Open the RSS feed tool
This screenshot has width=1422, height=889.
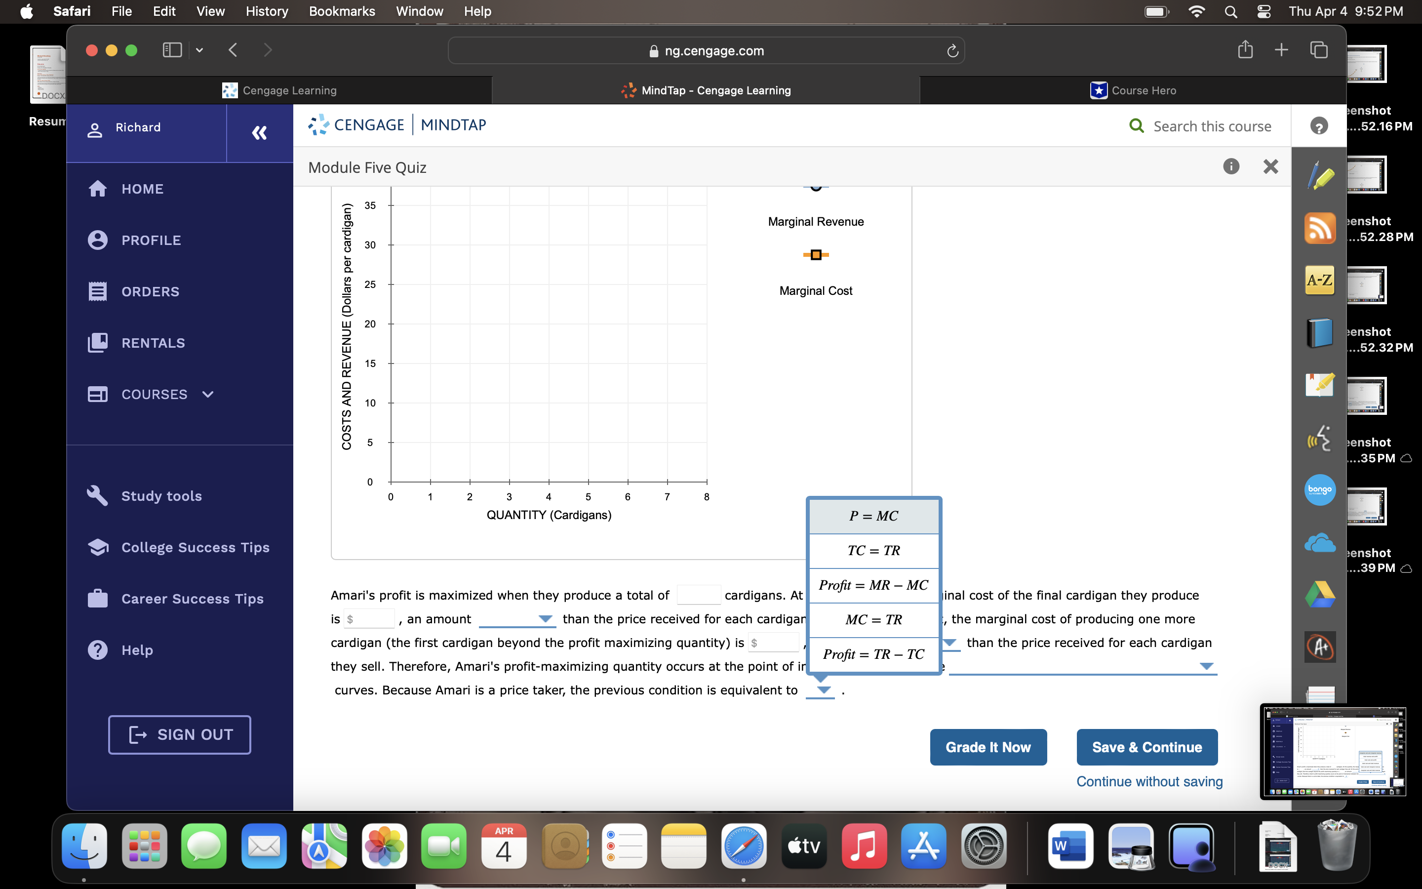1320,228
